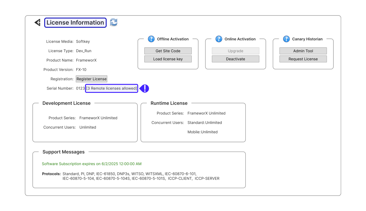Open Online Activation help question icon
The height and width of the screenshot is (211, 366).
pos(219,39)
